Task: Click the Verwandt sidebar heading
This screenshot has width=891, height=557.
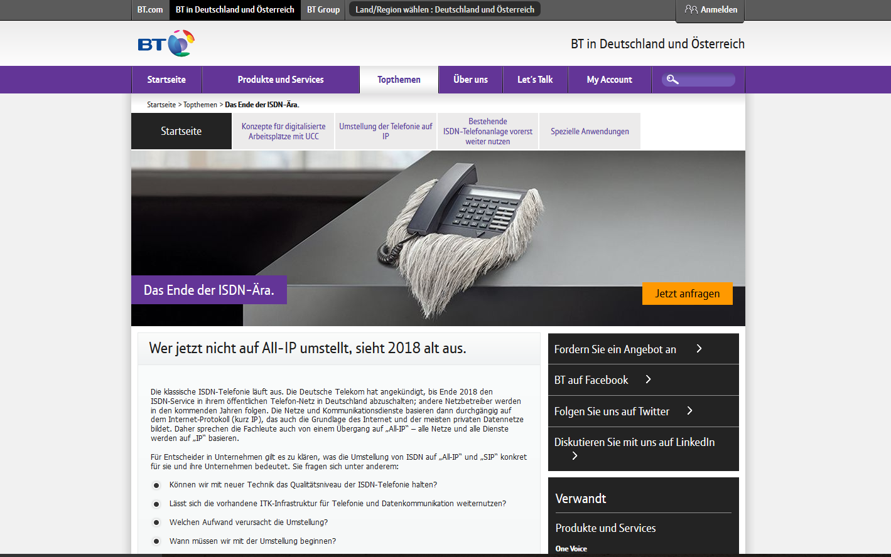Action: point(581,499)
